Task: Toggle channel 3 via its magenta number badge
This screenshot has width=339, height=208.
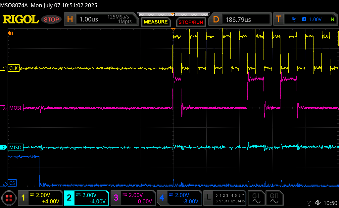Action: [116, 198]
